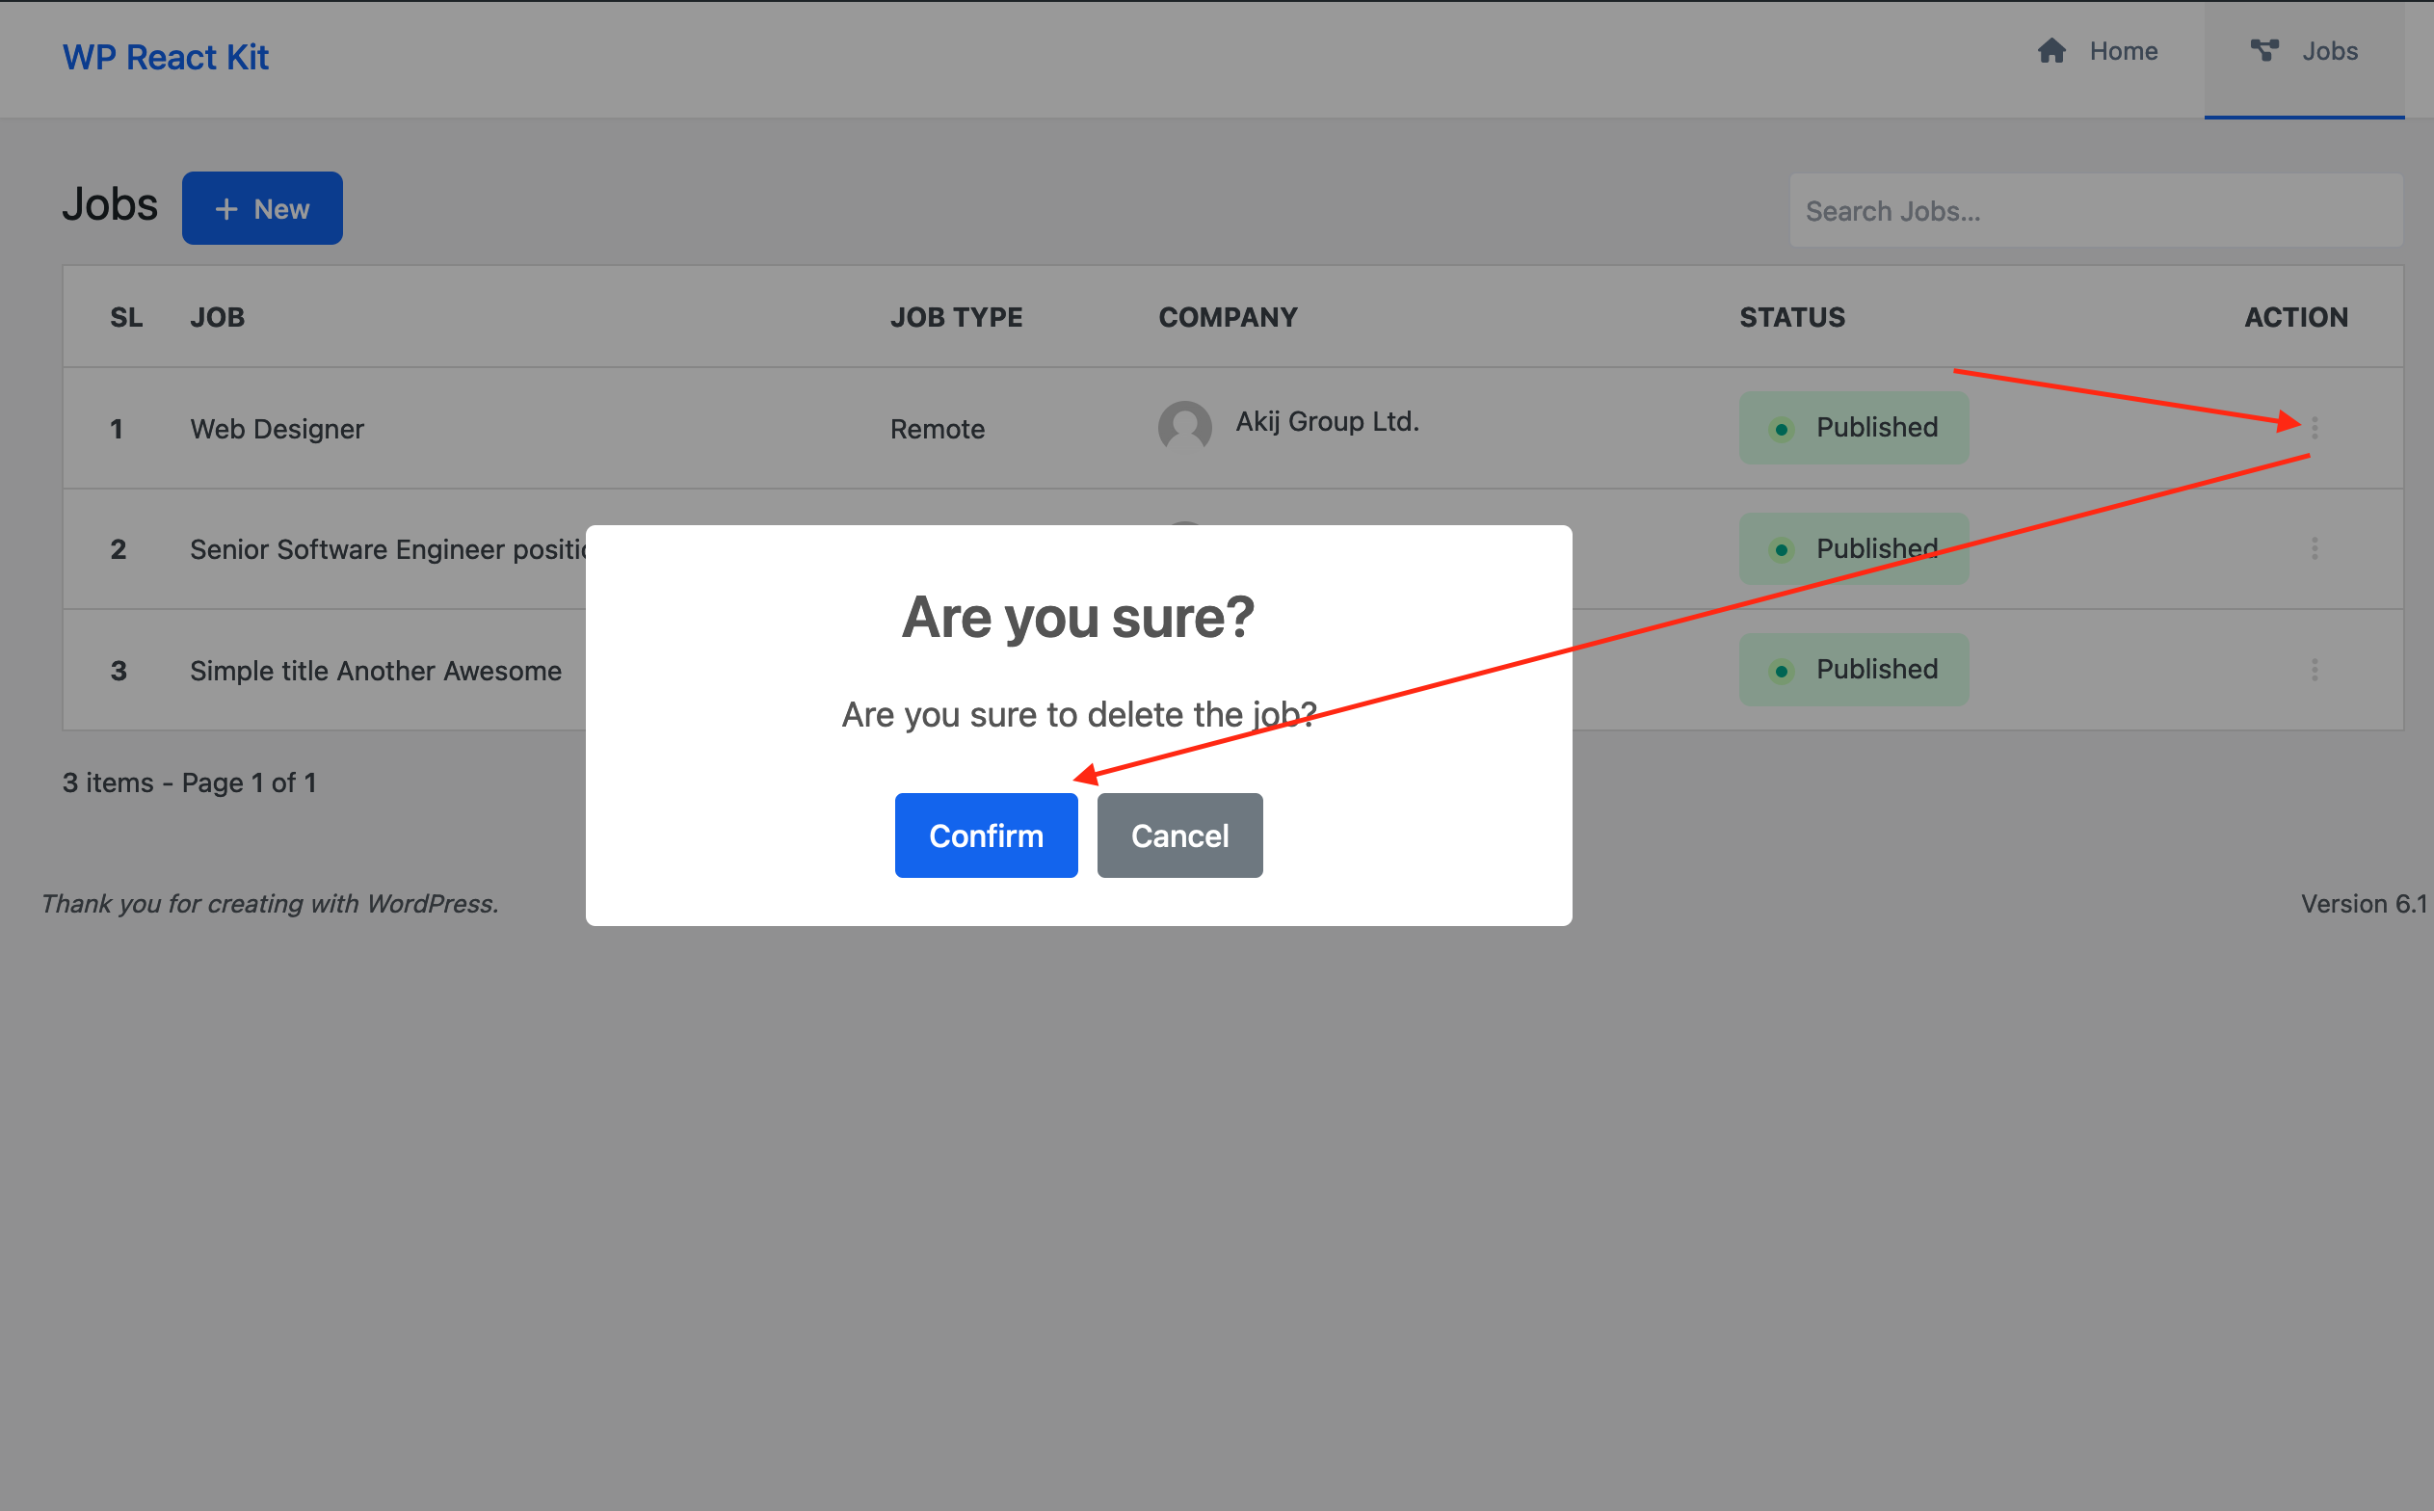The width and height of the screenshot is (2434, 1511).
Task: Click the WP React Kit logo link
Action: pyautogui.click(x=166, y=58)
